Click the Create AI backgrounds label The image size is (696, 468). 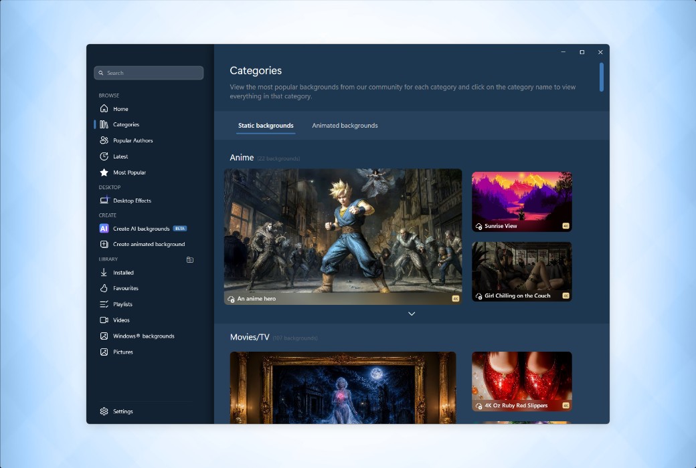coord(141,229)
